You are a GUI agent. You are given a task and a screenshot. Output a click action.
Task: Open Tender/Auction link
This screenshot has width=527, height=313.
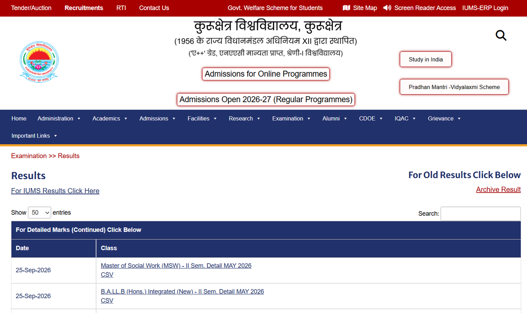tap(31, 8)
